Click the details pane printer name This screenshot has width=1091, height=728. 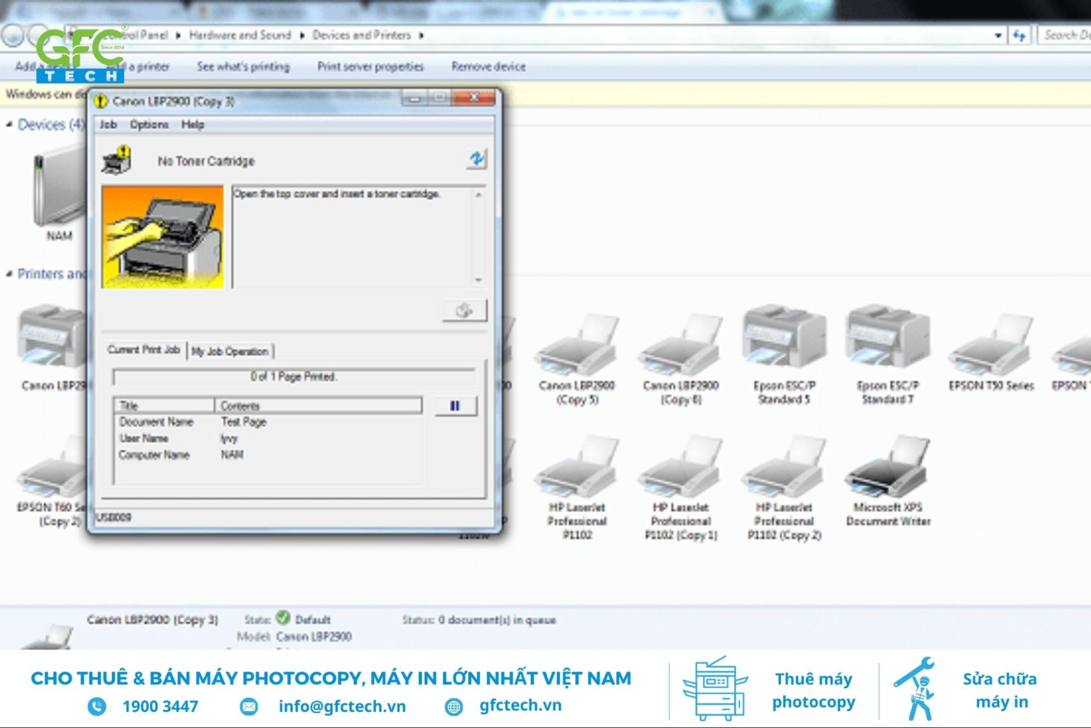(x=152, y=620)
